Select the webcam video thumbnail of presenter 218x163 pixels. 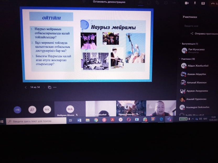coord(161,108)
